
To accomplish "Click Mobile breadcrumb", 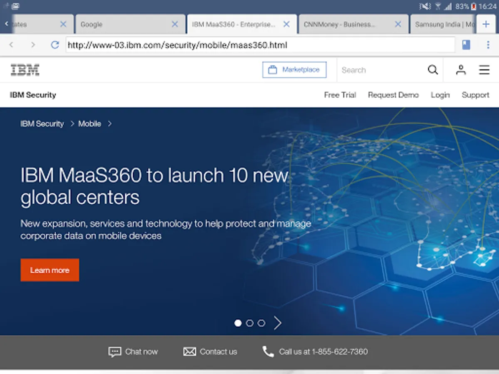I will (90, 124).
